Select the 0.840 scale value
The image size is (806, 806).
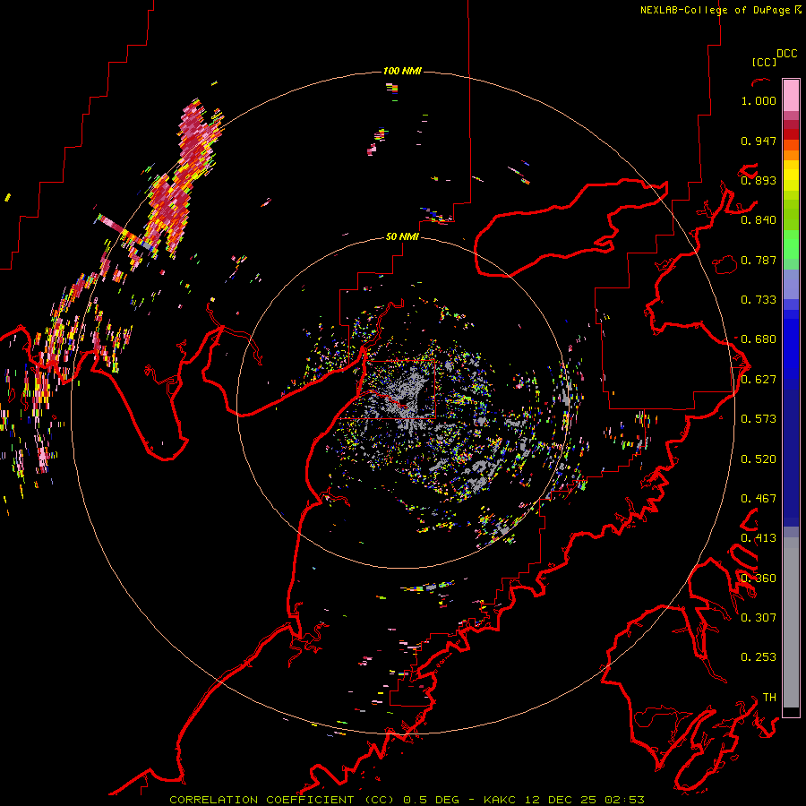click(x=759, y=220)
